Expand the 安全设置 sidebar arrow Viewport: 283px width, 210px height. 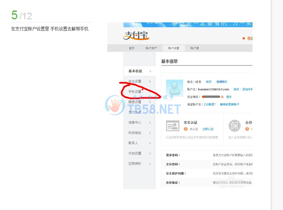(x=150, y=82)
